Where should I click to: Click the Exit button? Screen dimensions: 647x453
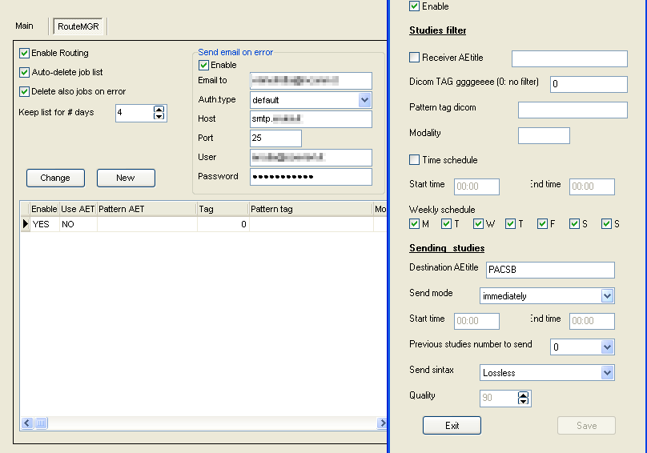pos(452,425)
